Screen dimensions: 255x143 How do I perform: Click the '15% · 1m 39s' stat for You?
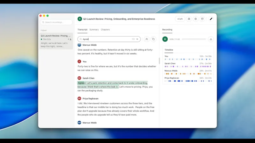click(206, 56)
